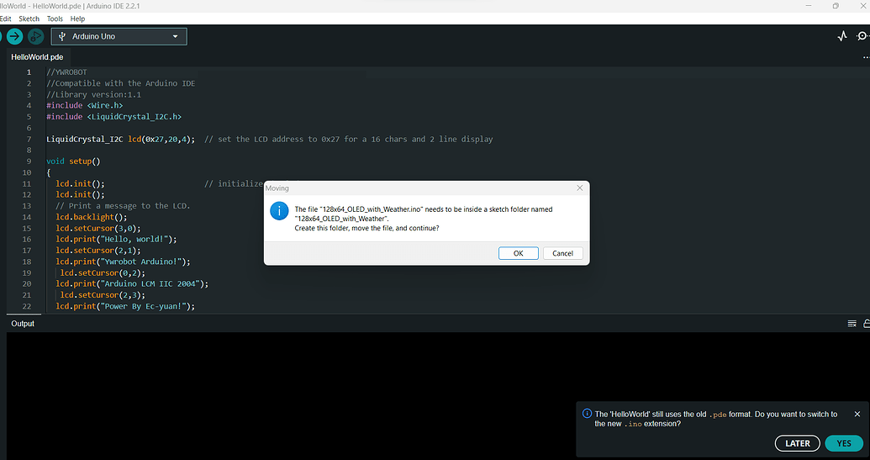870x460 pixels.
Task: Click the "#include <Wire.h>" code line
Action: [85, 105]
